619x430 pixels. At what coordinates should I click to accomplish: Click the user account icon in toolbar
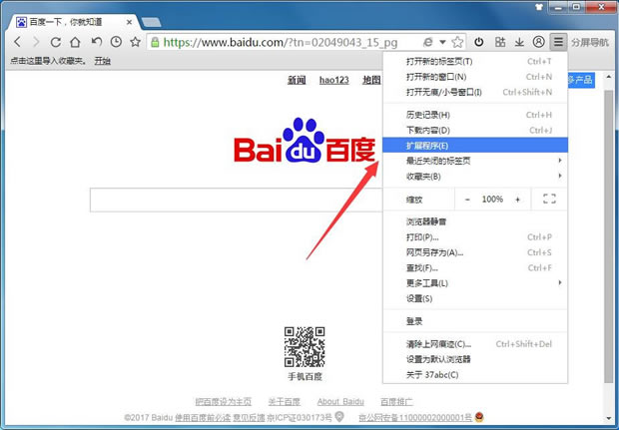[538, 42]
